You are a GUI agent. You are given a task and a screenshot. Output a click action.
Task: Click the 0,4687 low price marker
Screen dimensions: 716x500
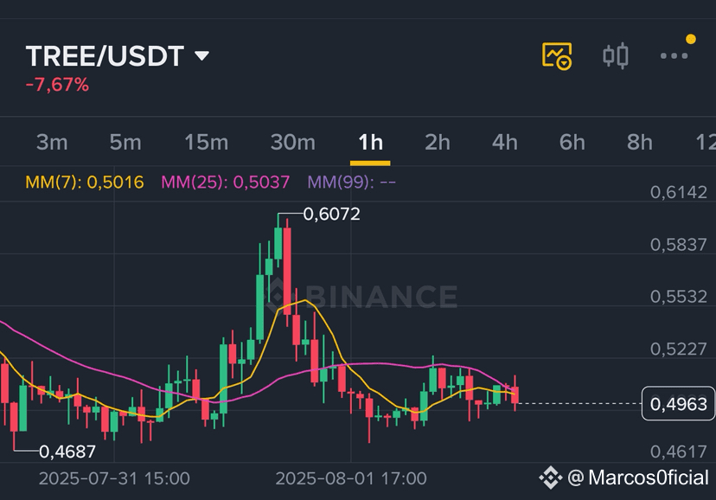(67, 452)
